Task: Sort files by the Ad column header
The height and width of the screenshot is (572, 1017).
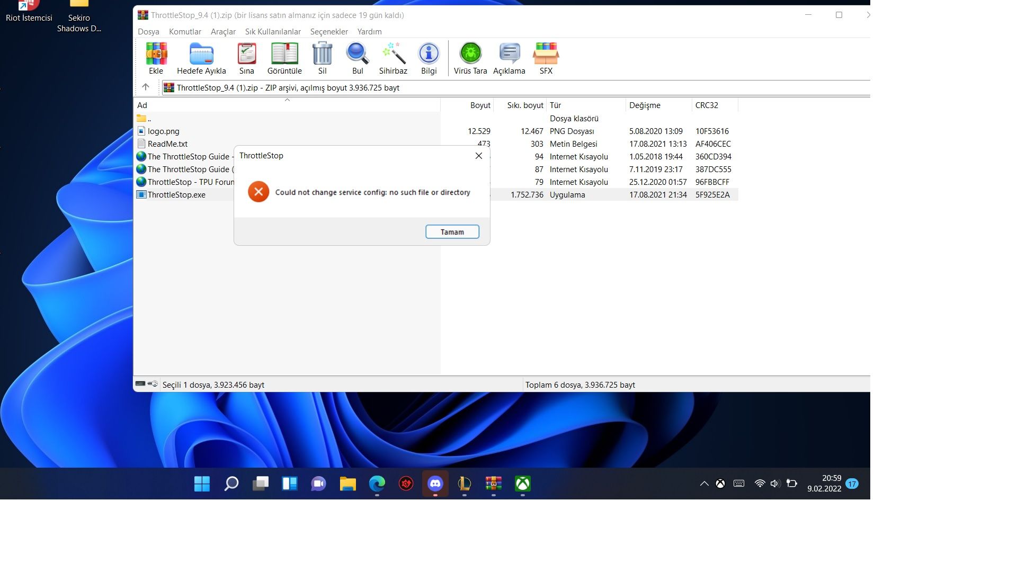Action: click(142, 105)
